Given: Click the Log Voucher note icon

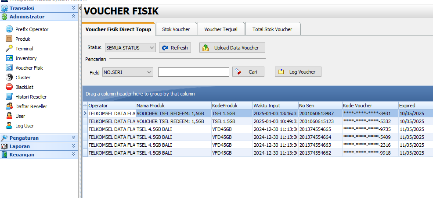Looking at the screenshot, I should 281,72.
